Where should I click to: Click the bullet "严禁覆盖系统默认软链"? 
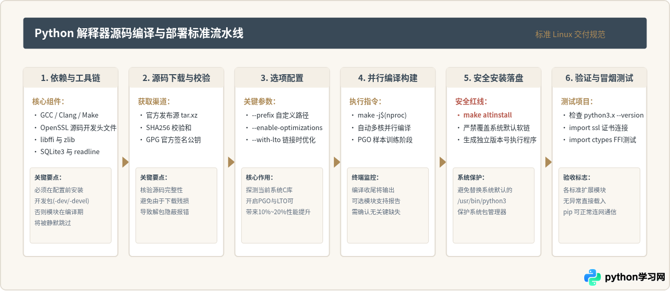click(497, 127)
